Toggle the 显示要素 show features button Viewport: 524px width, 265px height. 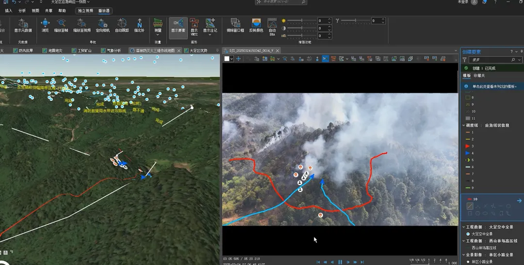click(178, 25)
